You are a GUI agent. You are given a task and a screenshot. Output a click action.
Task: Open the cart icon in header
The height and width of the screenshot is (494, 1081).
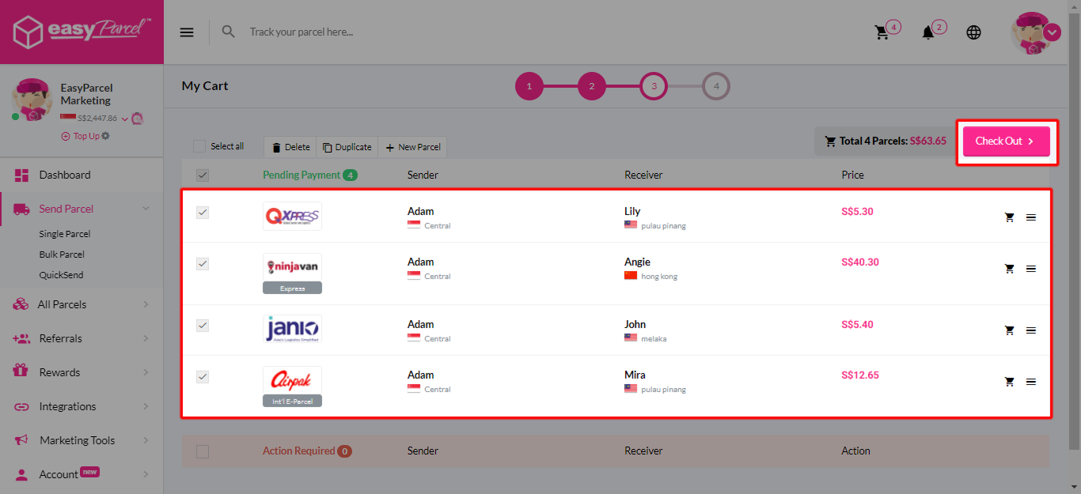(x=882, y=32)
